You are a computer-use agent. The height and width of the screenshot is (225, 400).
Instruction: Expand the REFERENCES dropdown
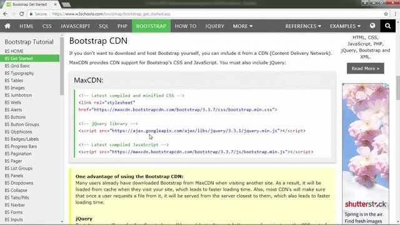[x=303, y=26]
